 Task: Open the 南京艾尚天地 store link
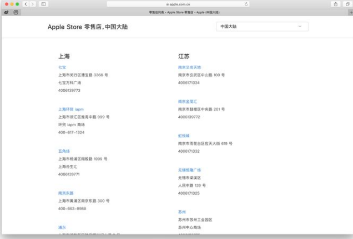189,67
